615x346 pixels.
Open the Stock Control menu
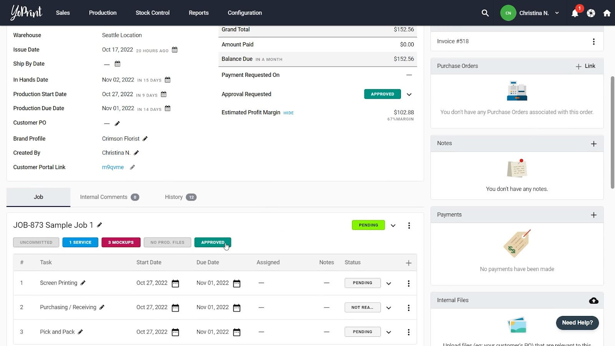pos(153,13)
